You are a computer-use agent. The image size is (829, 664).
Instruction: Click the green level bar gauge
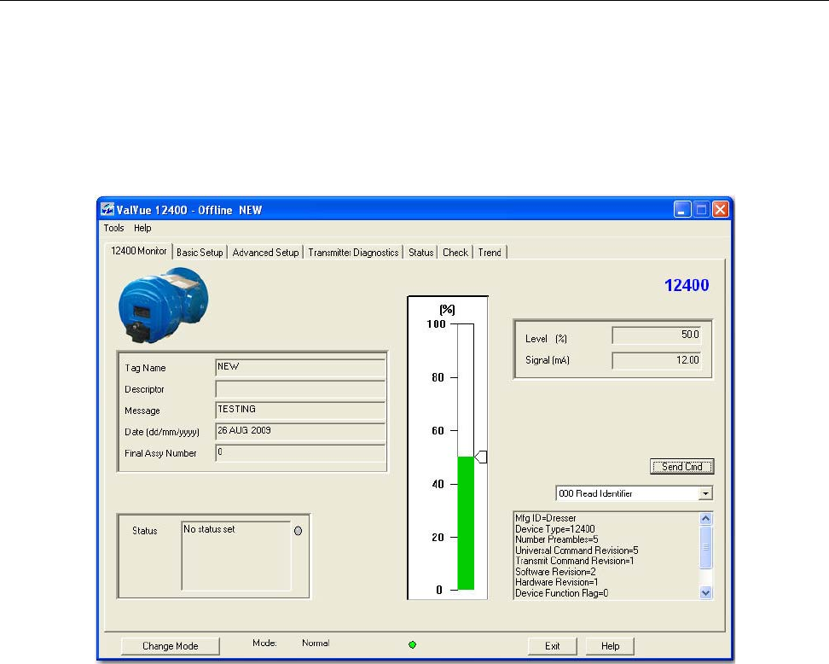tap(466, 522)
